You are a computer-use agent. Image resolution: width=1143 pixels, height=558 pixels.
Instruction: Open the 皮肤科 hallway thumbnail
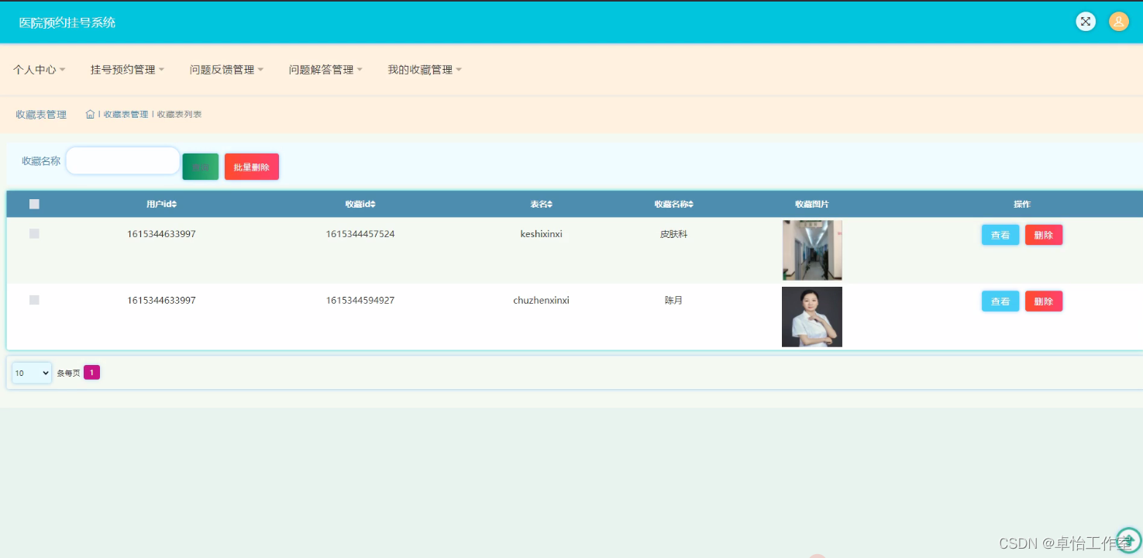(x=812, y=250)
